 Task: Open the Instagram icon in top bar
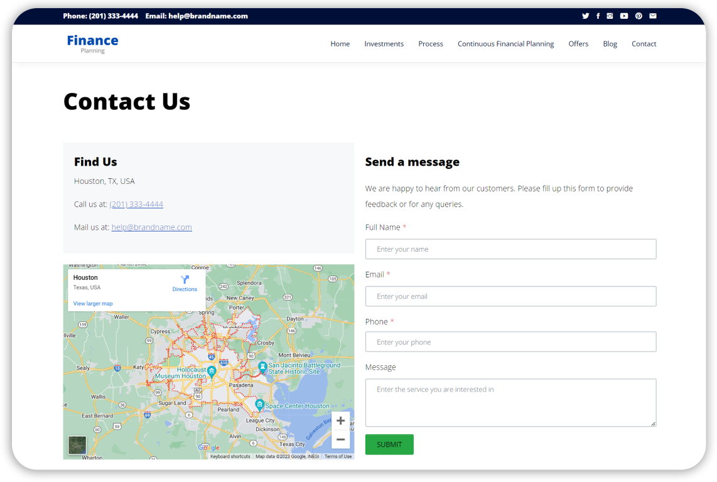610,16
